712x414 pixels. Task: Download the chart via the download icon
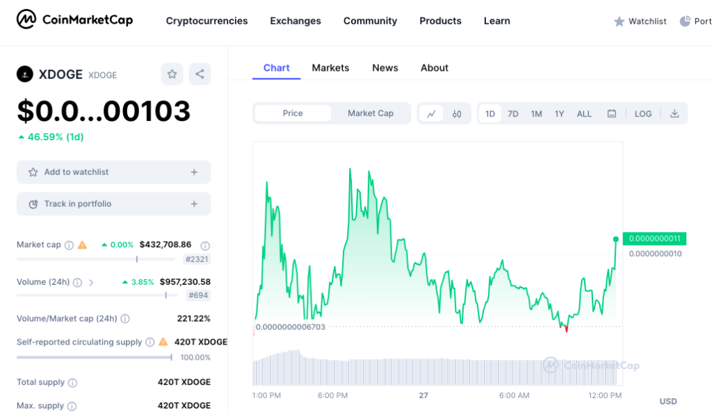(674, 113)
